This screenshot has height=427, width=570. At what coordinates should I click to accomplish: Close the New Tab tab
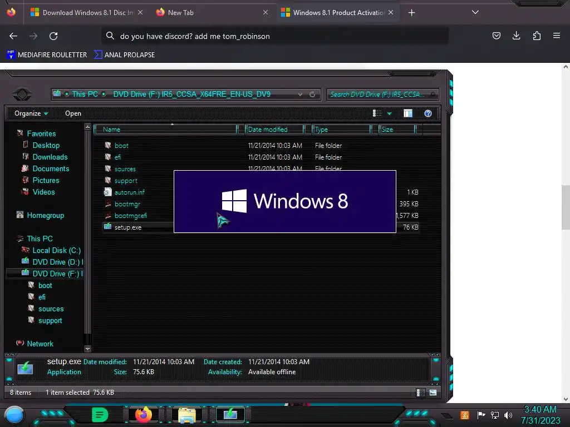pyautogui.click(x=266, y=12)
